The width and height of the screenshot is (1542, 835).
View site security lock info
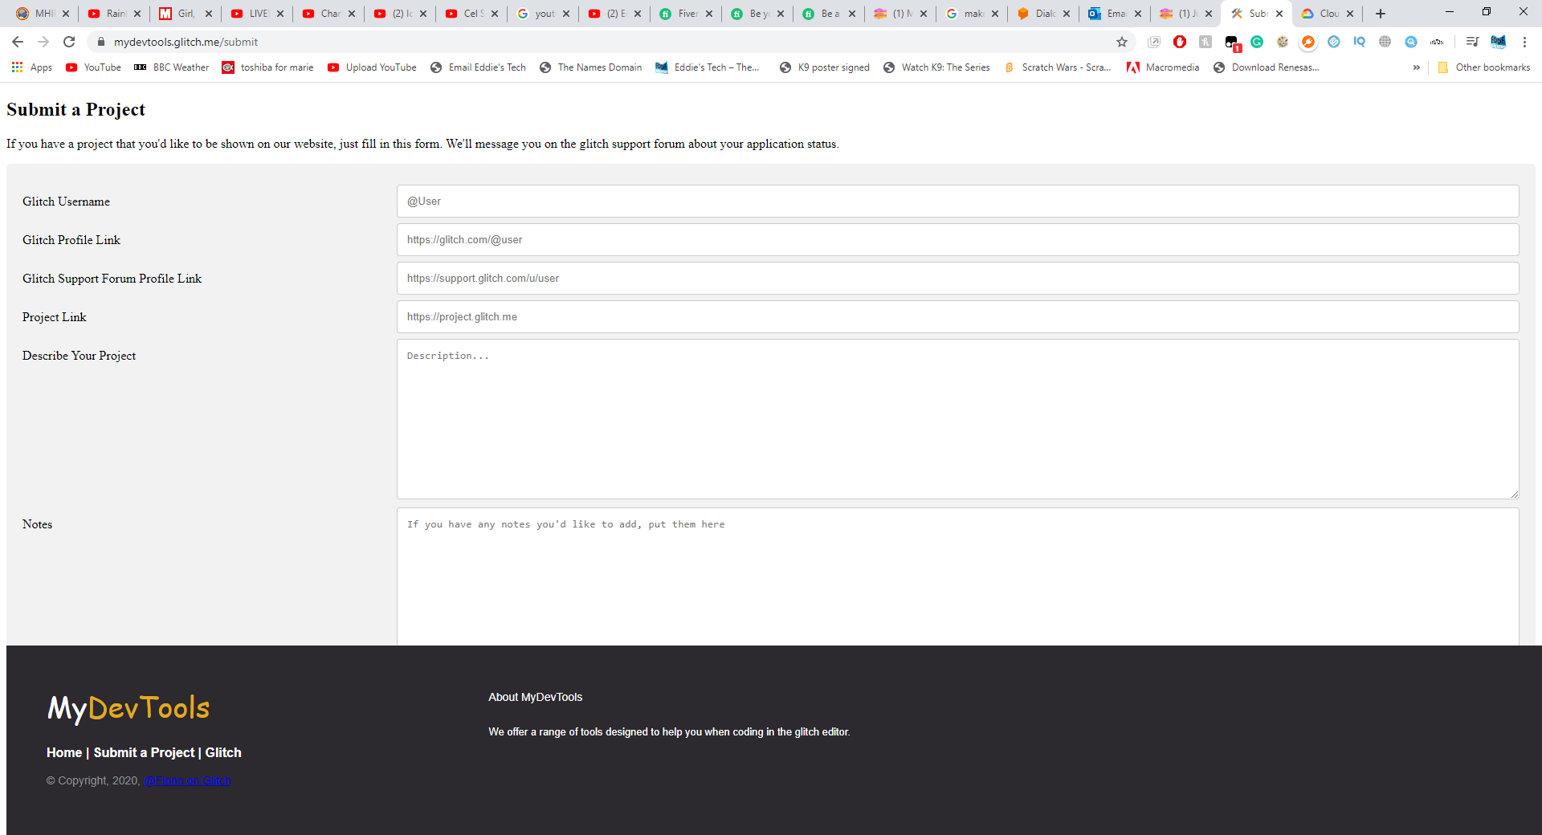(101, 42)
